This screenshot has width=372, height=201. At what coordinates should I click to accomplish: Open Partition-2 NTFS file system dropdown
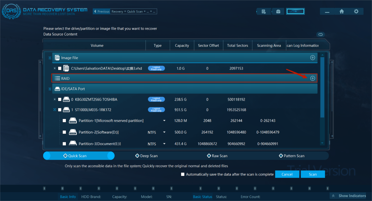164,132
